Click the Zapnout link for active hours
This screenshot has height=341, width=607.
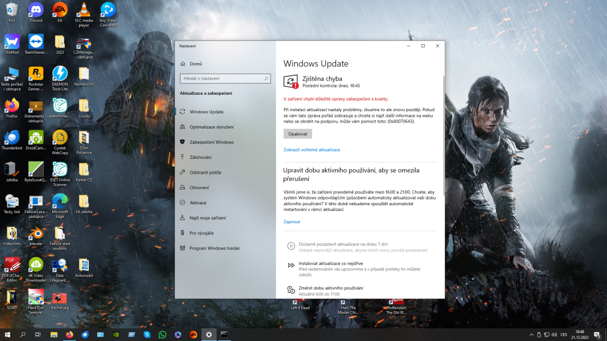[x=291, y=222]
